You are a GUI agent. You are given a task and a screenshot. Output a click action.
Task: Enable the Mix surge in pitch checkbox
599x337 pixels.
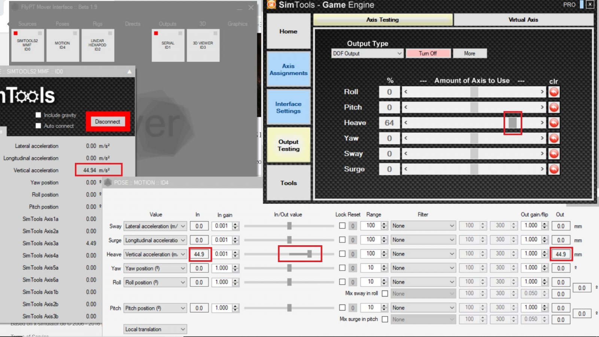(x=385, y=319)
